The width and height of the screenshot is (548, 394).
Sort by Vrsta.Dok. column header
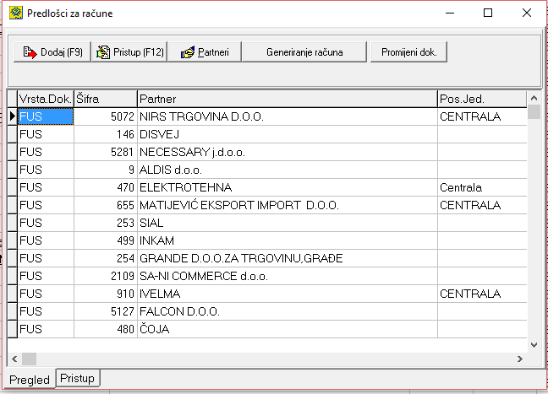point(46,99)
